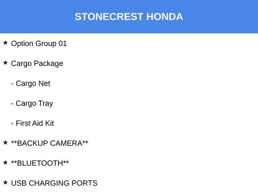Click the star bullet beside BLUETOOTH
258x194 pixels.
(x=5, y=162)
